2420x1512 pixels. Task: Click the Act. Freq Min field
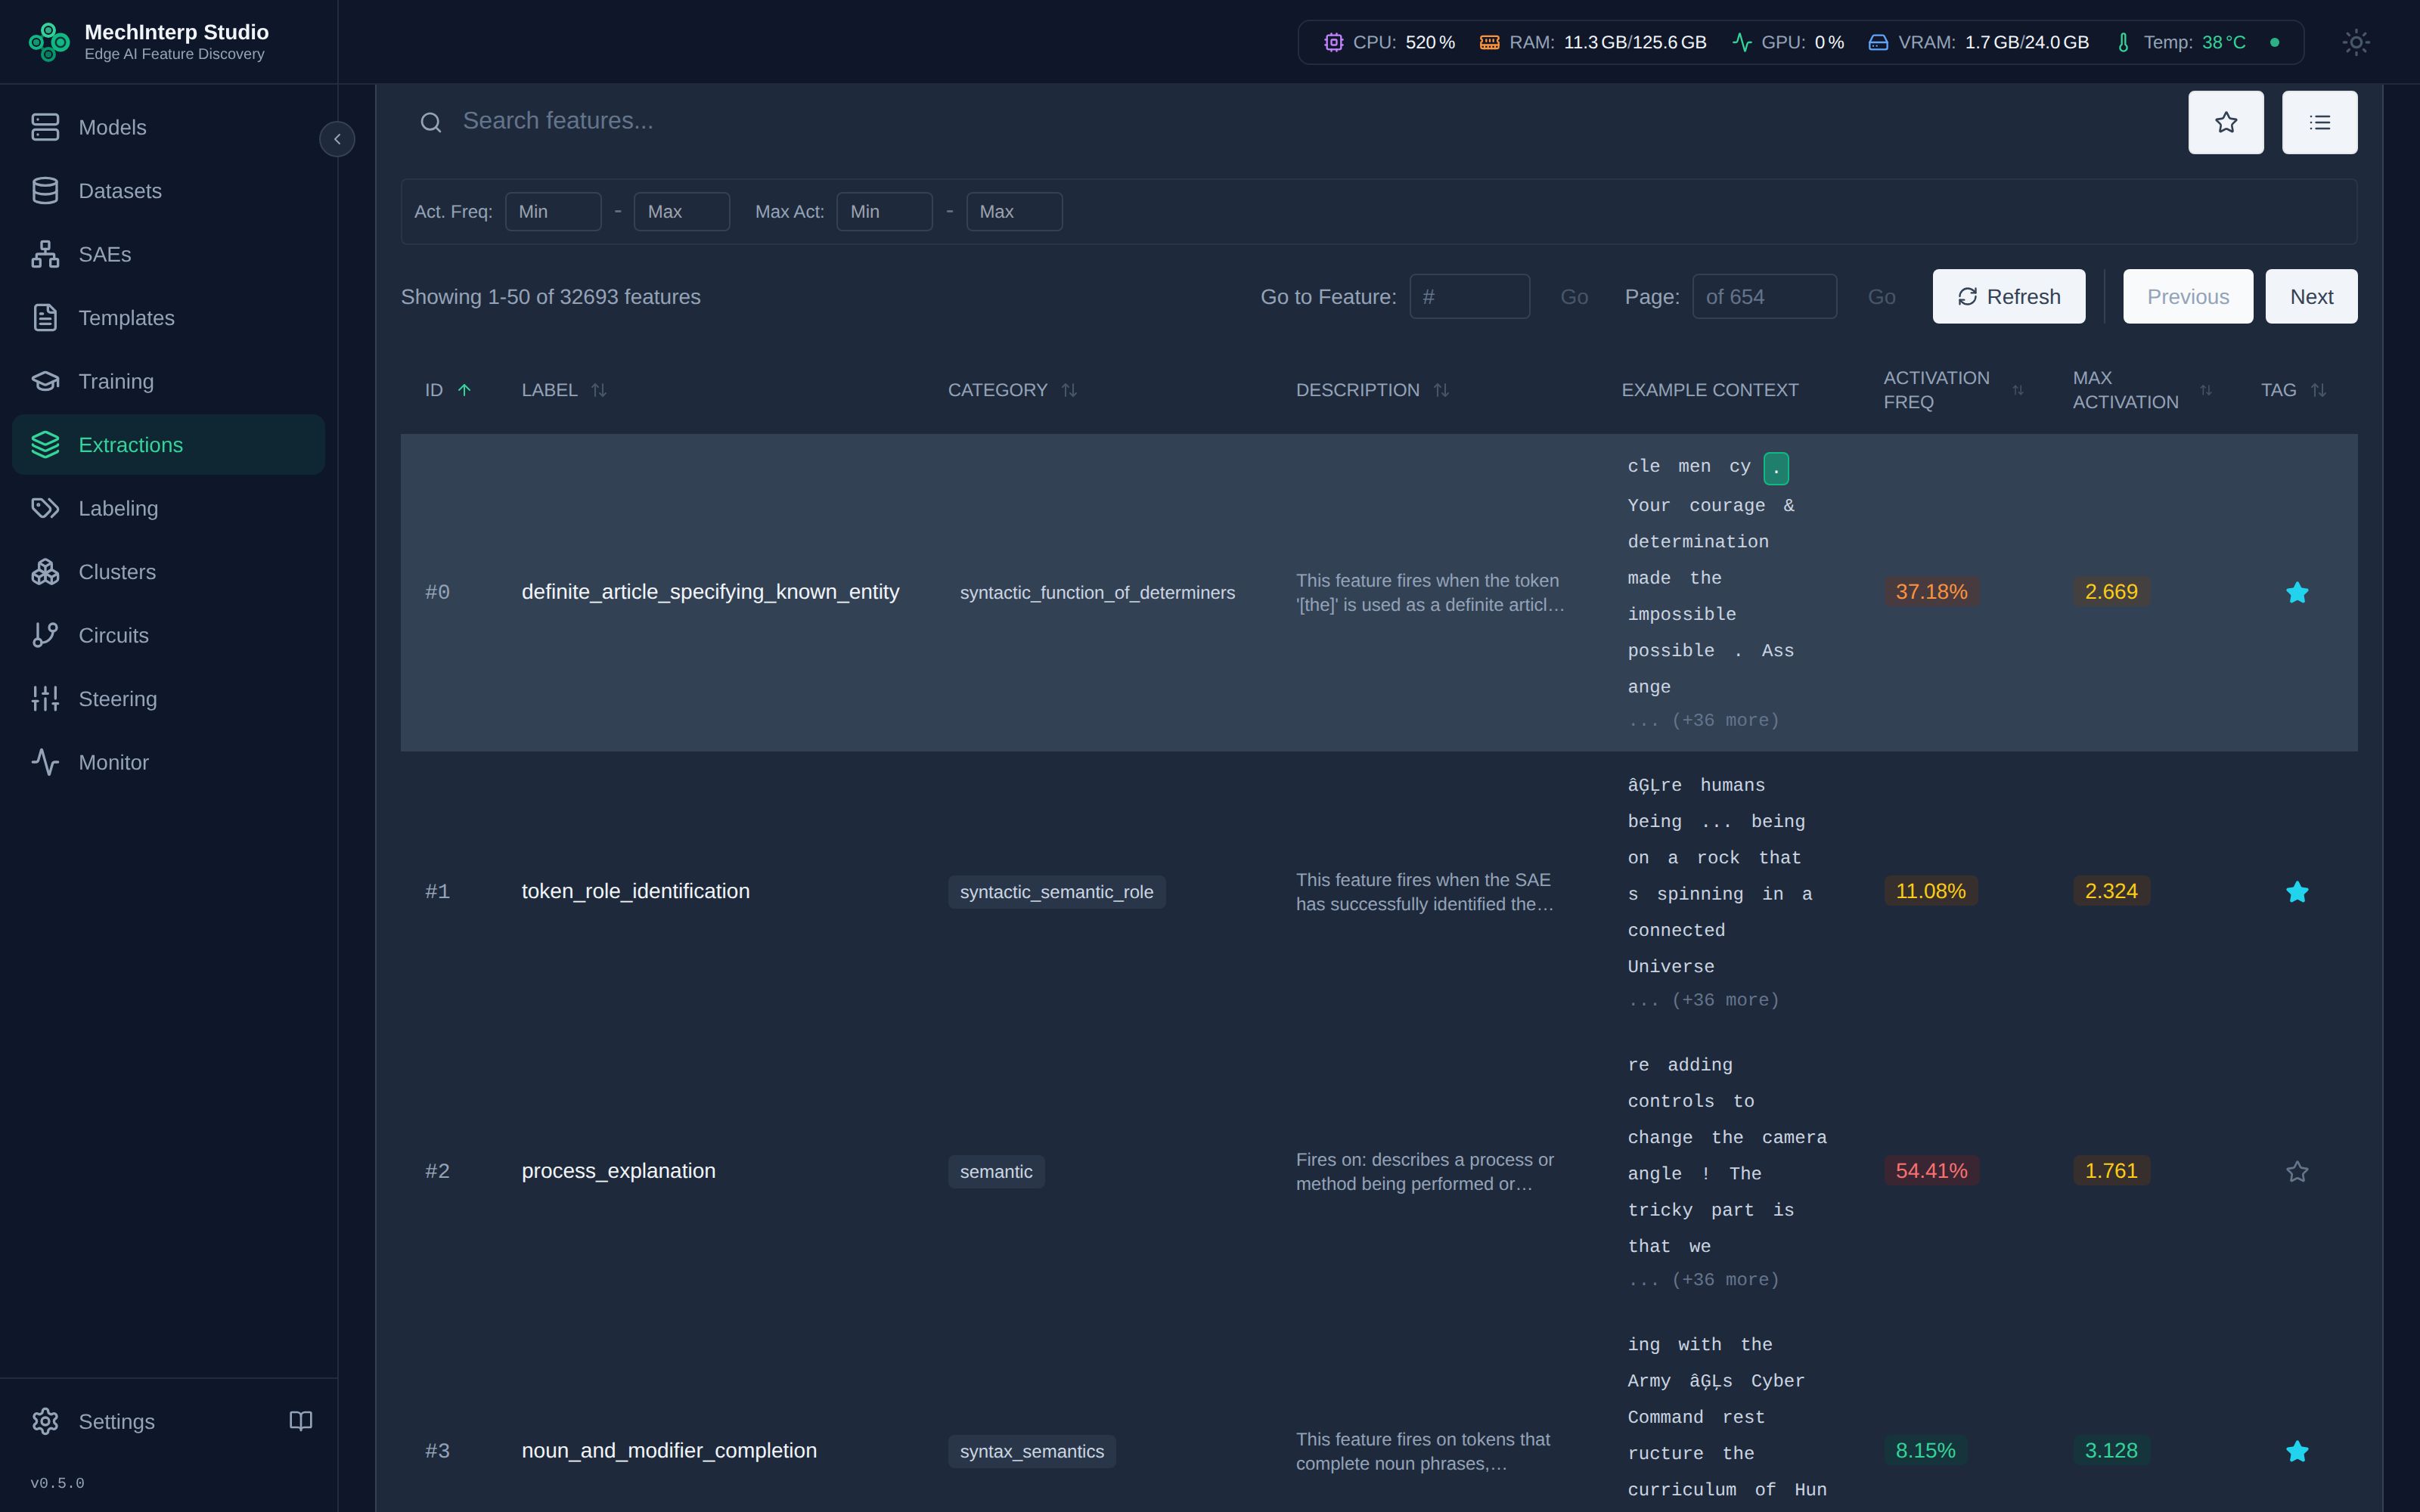553,212
